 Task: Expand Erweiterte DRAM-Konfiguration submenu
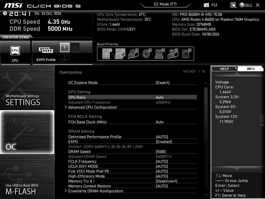click(96, 191)
